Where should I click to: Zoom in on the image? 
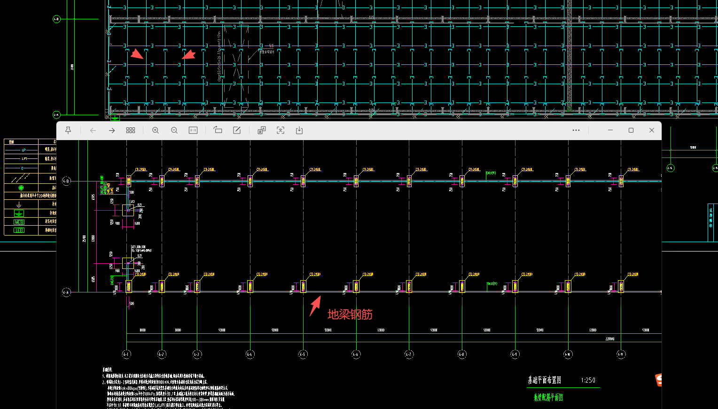coord(156,130)
